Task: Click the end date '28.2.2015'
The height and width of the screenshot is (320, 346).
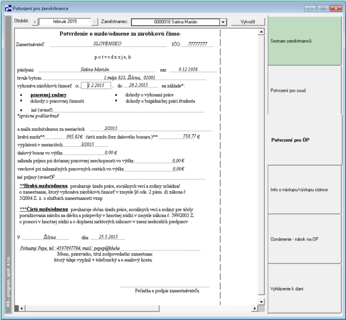Action: tap(139, 85)
